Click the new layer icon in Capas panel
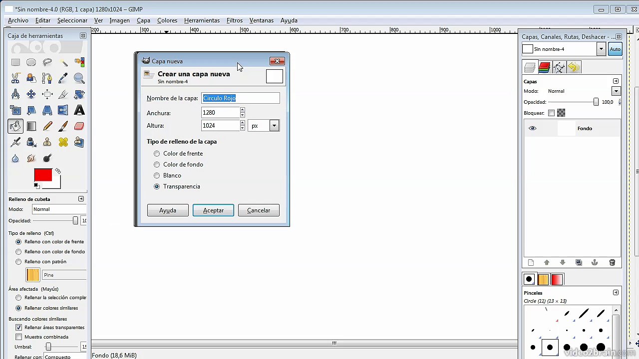 tap(531, 263)
